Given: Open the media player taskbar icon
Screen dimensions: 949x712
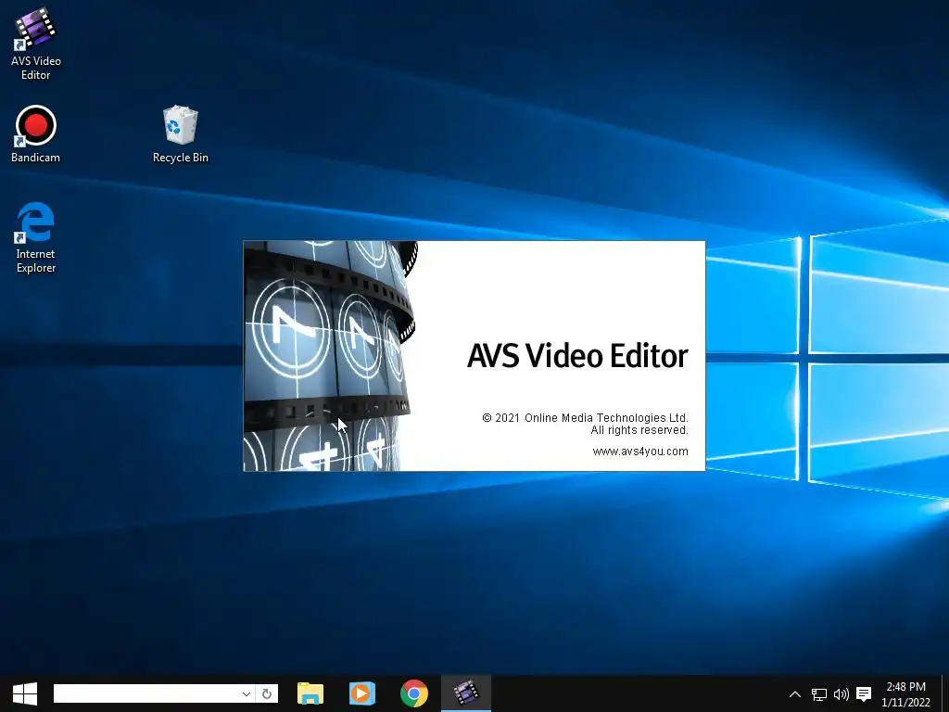Looking at the screenshot, I should point(362,693).
